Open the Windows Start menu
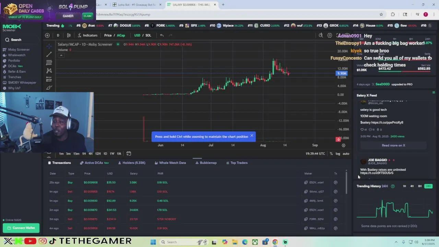 click(153, 242)
